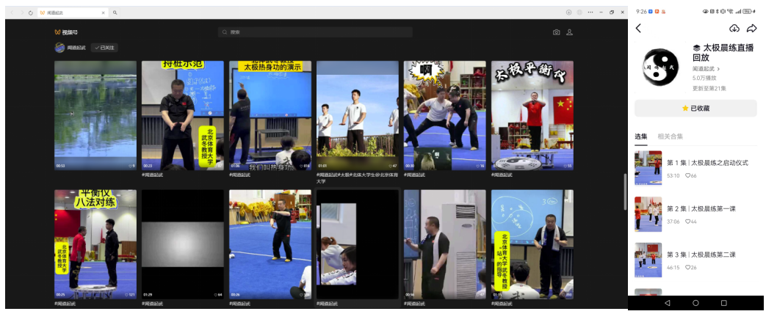777x314 pixels.
Task: Select the 选集 tab
Action: point(641,136)
